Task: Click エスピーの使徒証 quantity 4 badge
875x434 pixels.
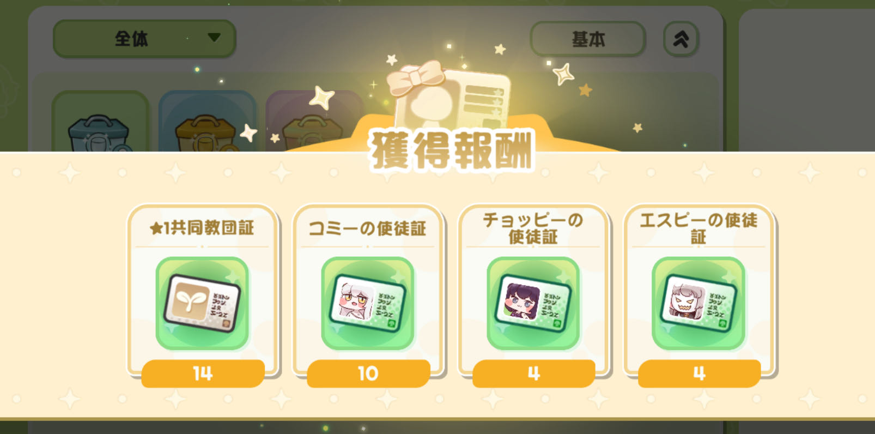Action: coord(699,373)
